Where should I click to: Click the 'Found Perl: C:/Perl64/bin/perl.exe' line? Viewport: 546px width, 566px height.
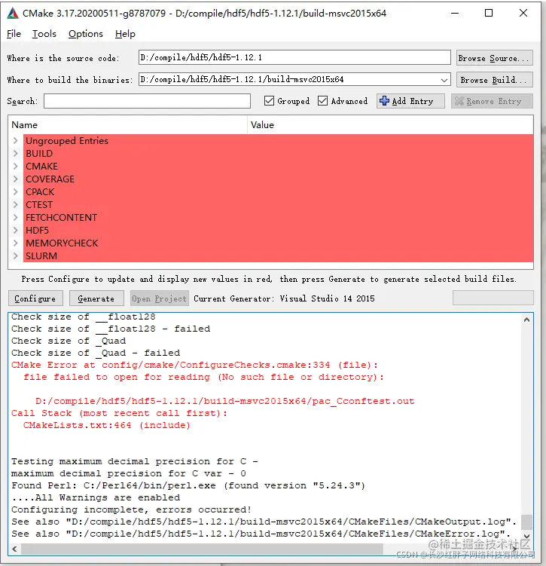[x=188, y=485]
